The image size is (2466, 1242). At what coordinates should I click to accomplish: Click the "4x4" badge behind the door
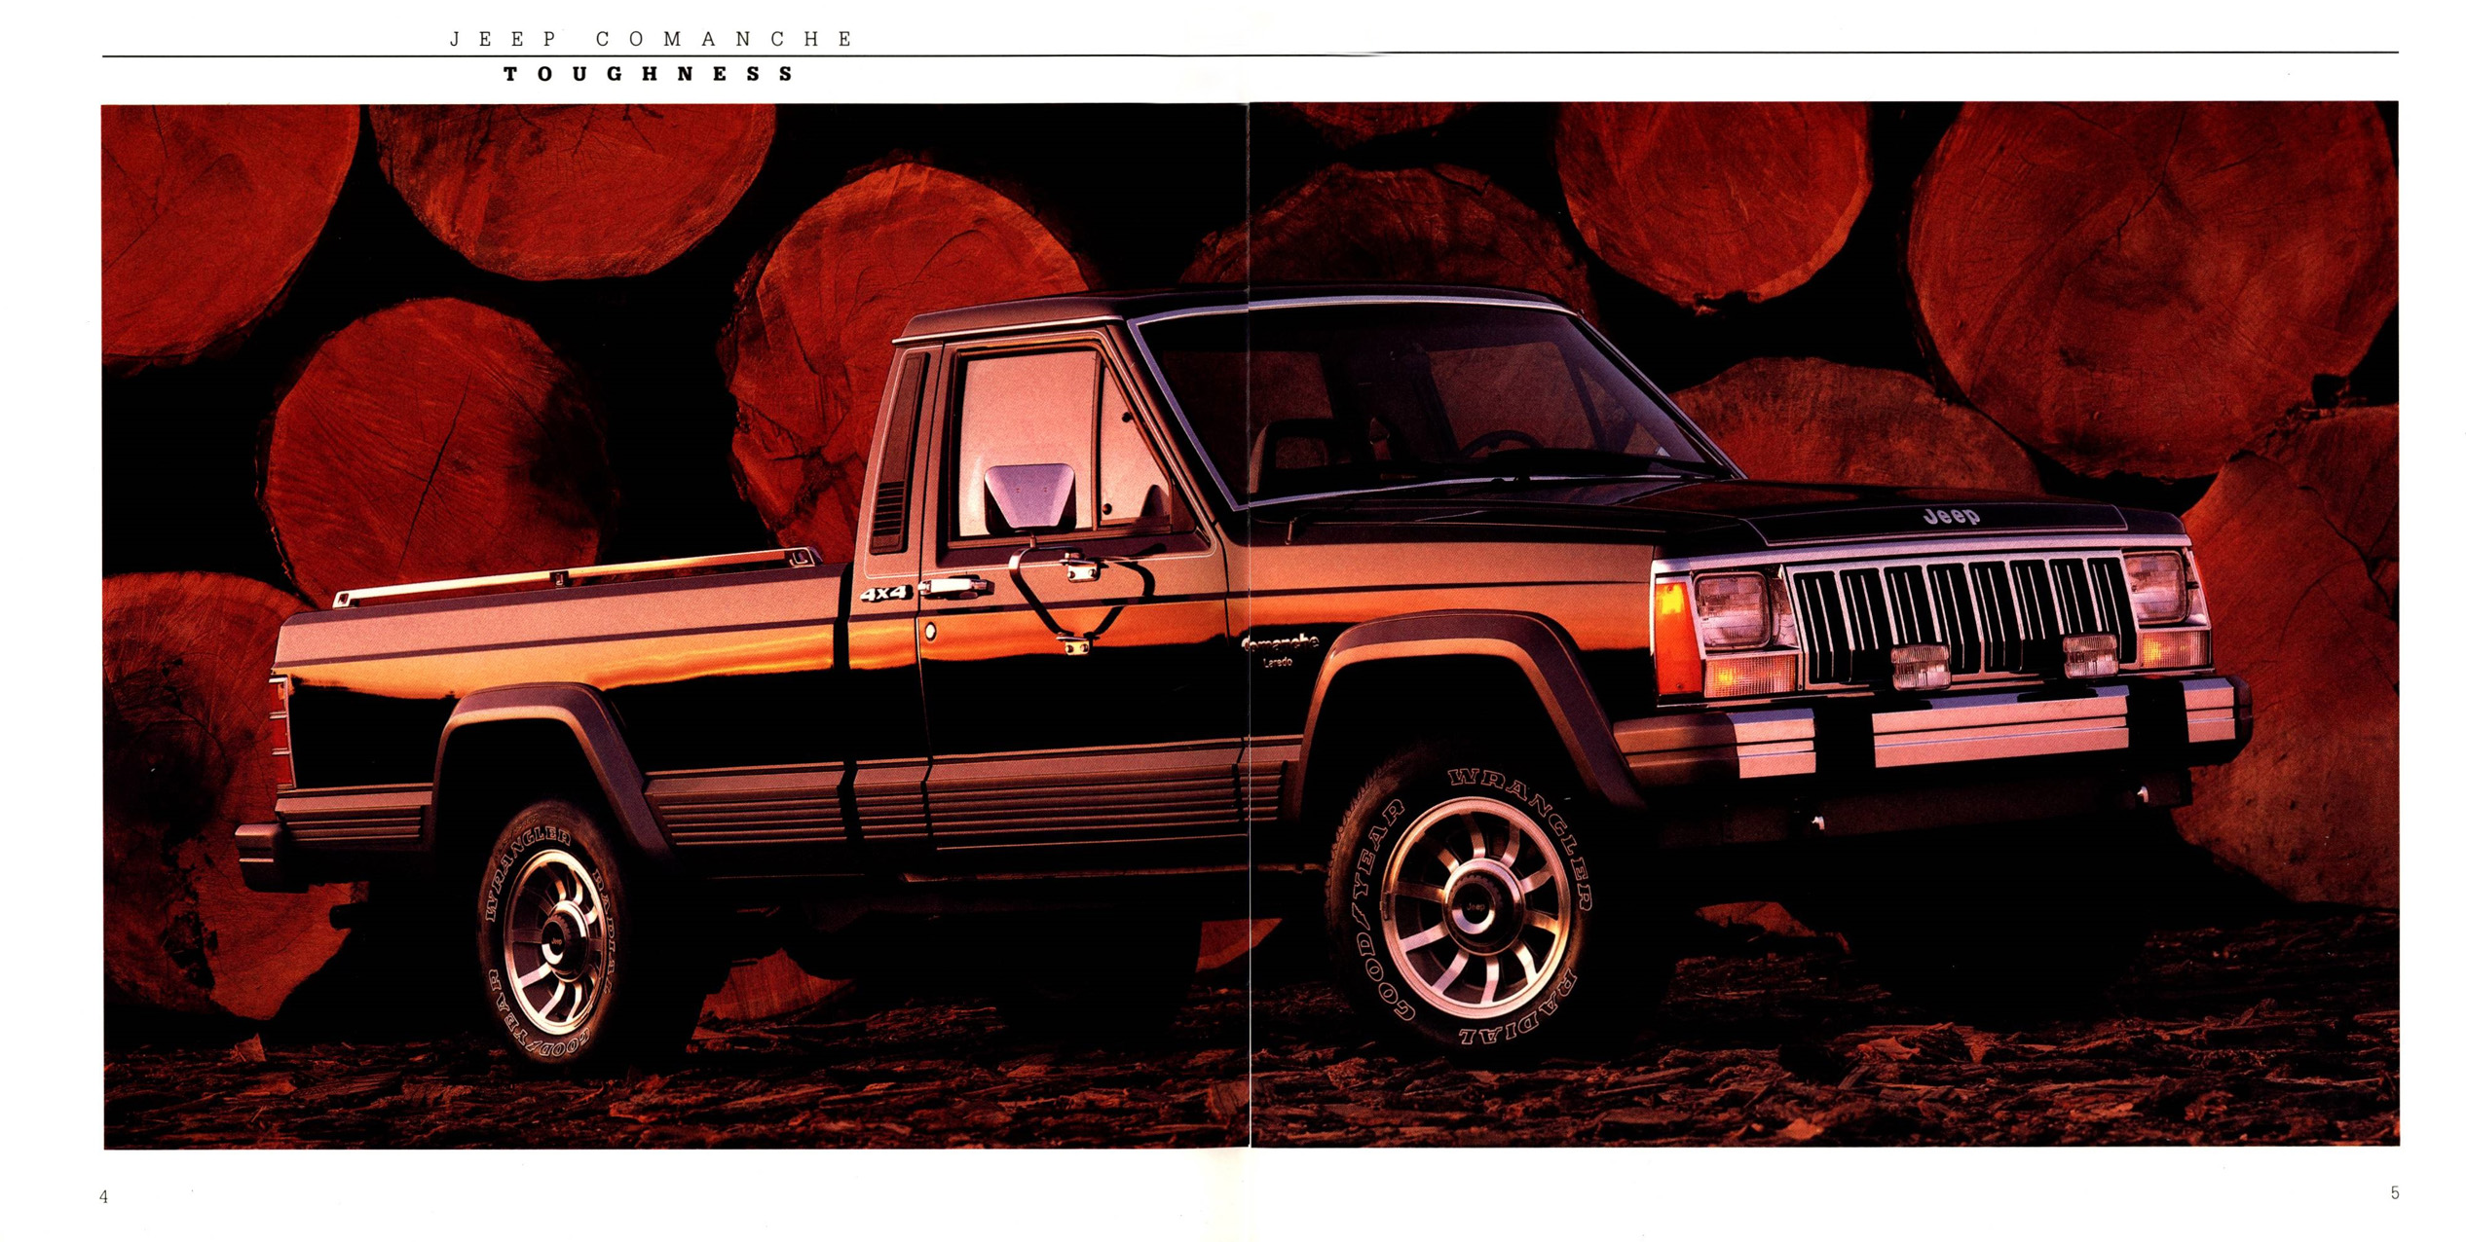(x=884, y=593)
